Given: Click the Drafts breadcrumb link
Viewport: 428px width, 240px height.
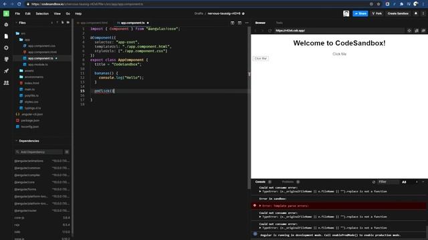Looking at the screenshot, I should click(x=199, y=13).
